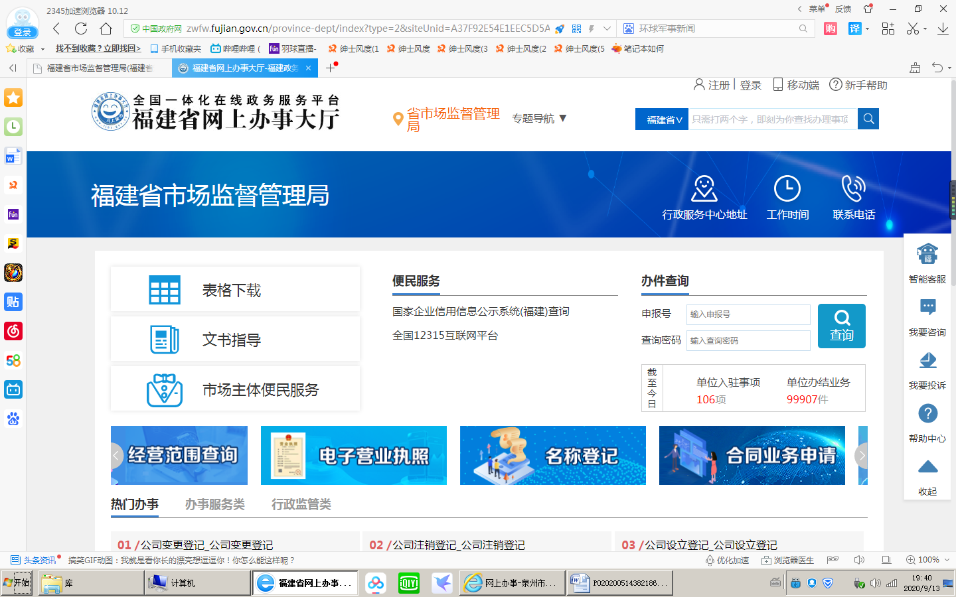Screen dimensions: 956x597
Task: Click the 我要咨询 chat icon
Action: [927, 308]
